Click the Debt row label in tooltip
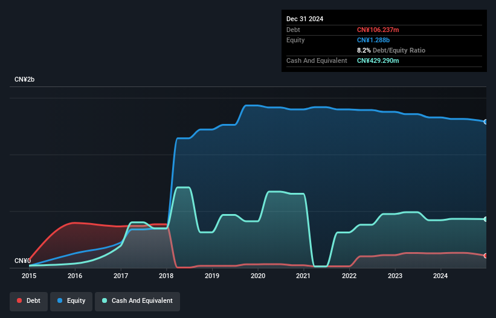Screen dimensions: 496x318 coord(293,30)
